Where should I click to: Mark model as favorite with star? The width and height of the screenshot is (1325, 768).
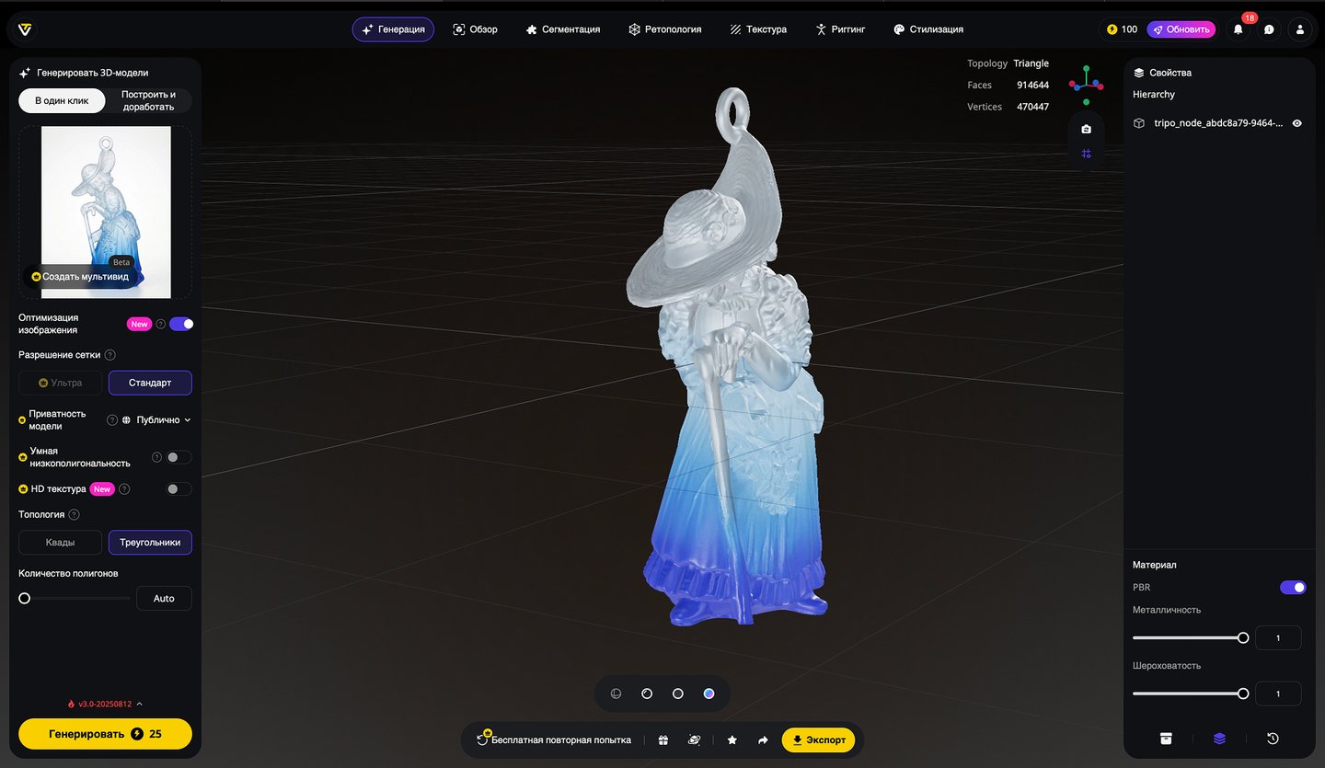pos(732,739)
